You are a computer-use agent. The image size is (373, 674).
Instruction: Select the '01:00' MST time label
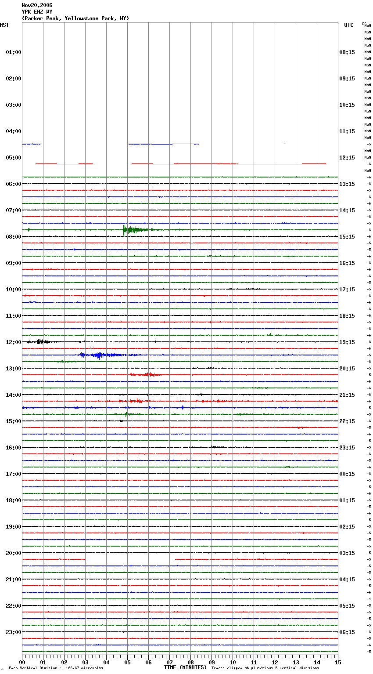(x=14, y=52)
